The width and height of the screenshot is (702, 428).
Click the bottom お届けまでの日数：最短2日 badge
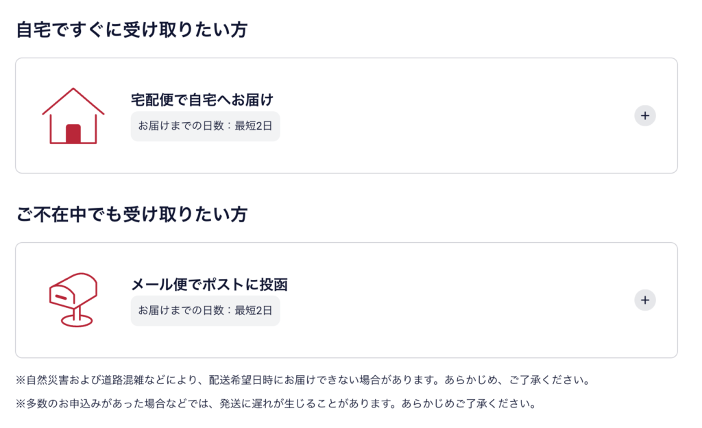(x=205, y=311)
